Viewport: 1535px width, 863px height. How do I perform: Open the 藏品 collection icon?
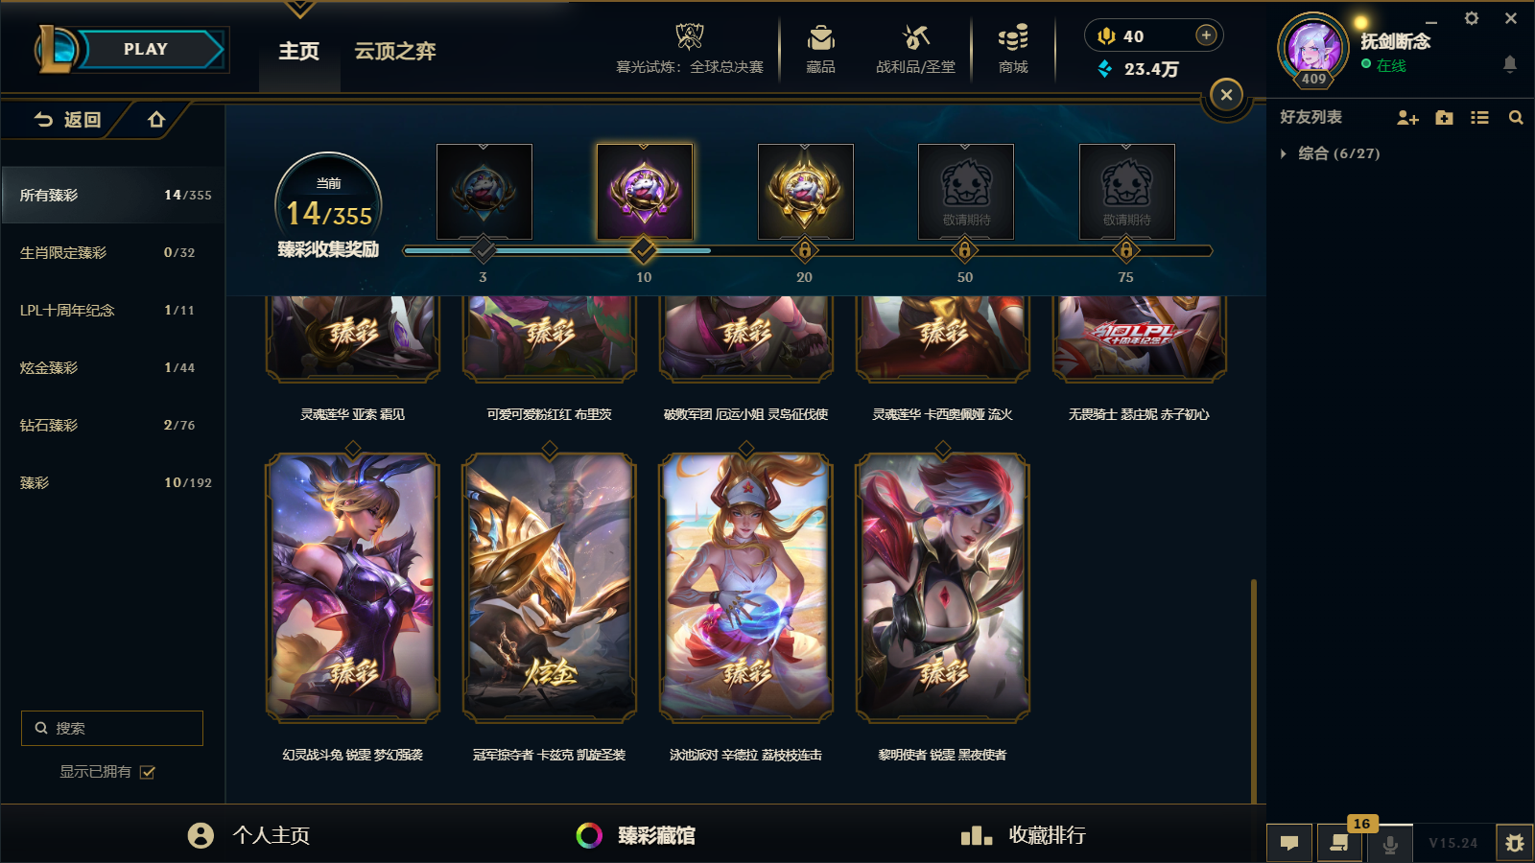pyautogui.click(x=820, y=38)
